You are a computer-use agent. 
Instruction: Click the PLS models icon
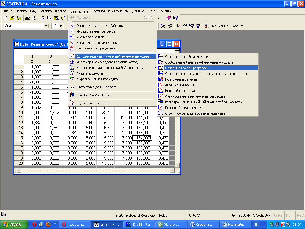point(161,73)
